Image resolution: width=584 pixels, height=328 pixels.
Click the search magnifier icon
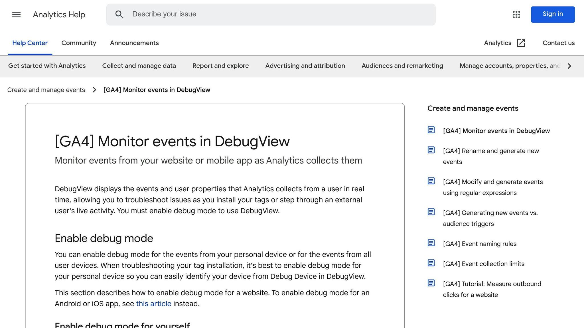point(119,15)
